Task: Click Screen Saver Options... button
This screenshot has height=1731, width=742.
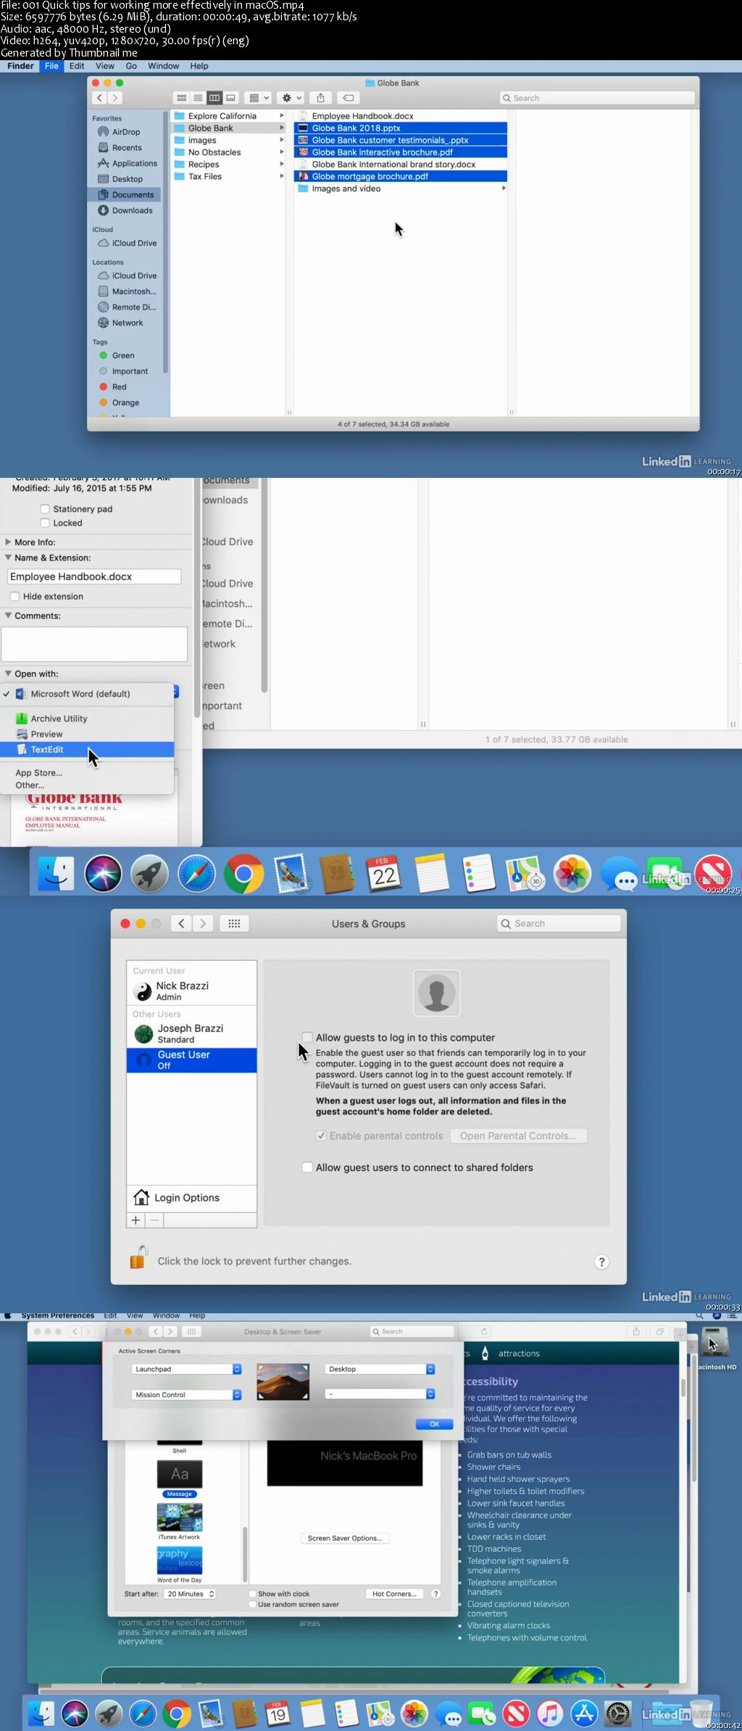Action: tap(345, 1538)
